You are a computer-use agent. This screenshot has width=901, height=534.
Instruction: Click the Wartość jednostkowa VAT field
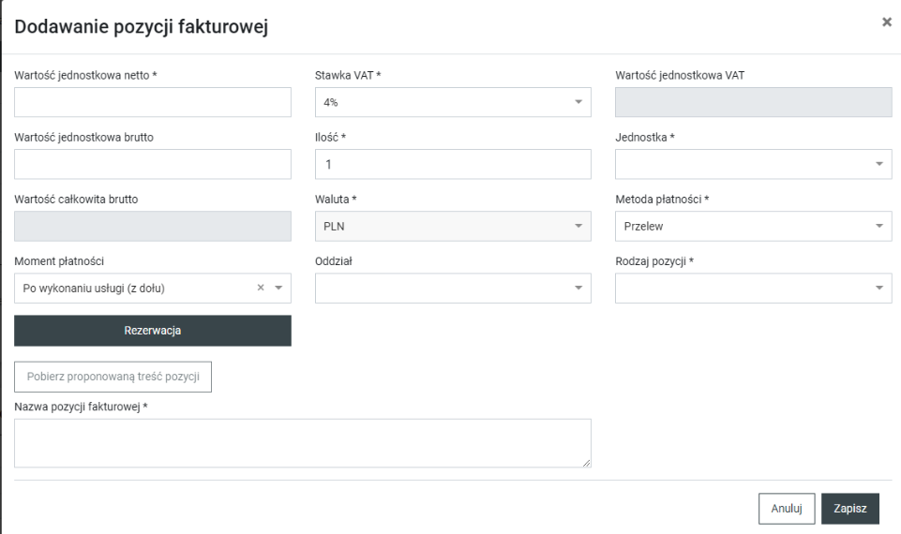(x=753, y=102)
